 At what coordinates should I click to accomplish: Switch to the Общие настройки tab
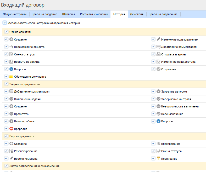pyautogui.click(x=15, y=14)
